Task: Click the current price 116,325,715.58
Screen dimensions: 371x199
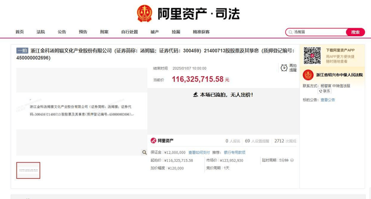Action: click(x=198, y=79)
